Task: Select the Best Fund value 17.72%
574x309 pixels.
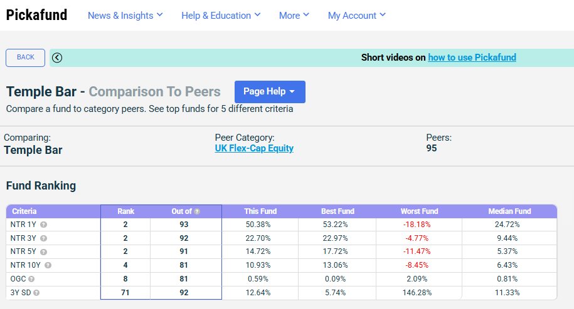Action: [x=336, y=251]
